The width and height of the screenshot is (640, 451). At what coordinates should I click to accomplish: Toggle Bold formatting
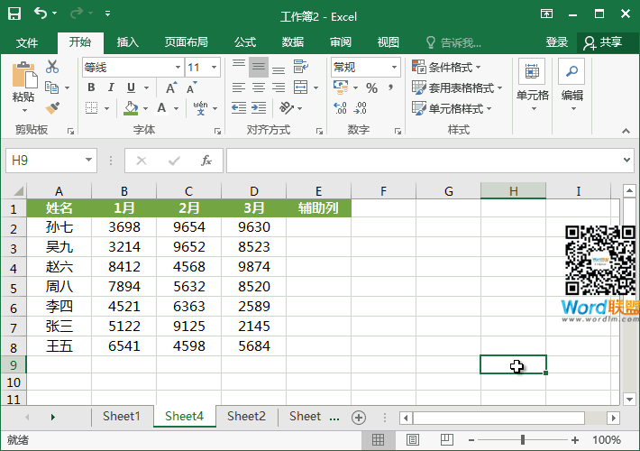[91, 87]
